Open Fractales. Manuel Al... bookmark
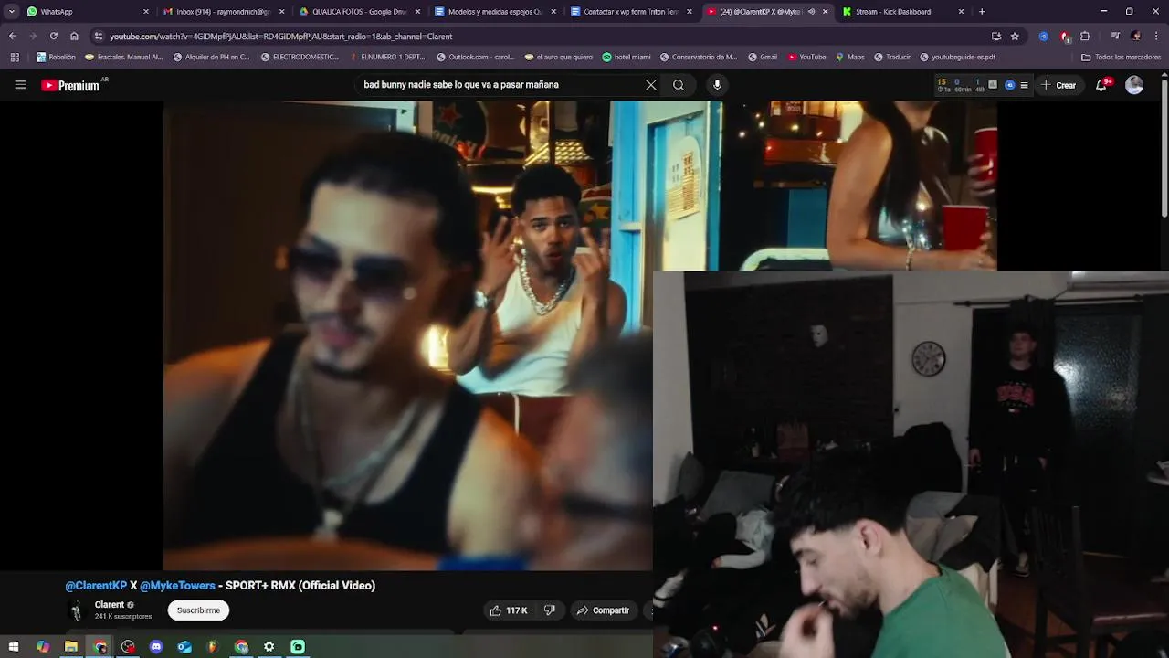 point(123,57)
